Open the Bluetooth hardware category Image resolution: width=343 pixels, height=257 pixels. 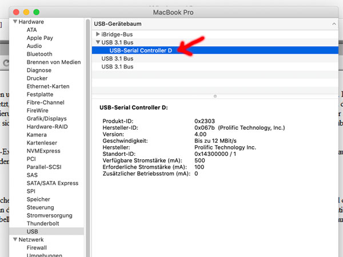click(x=39, y=54)
